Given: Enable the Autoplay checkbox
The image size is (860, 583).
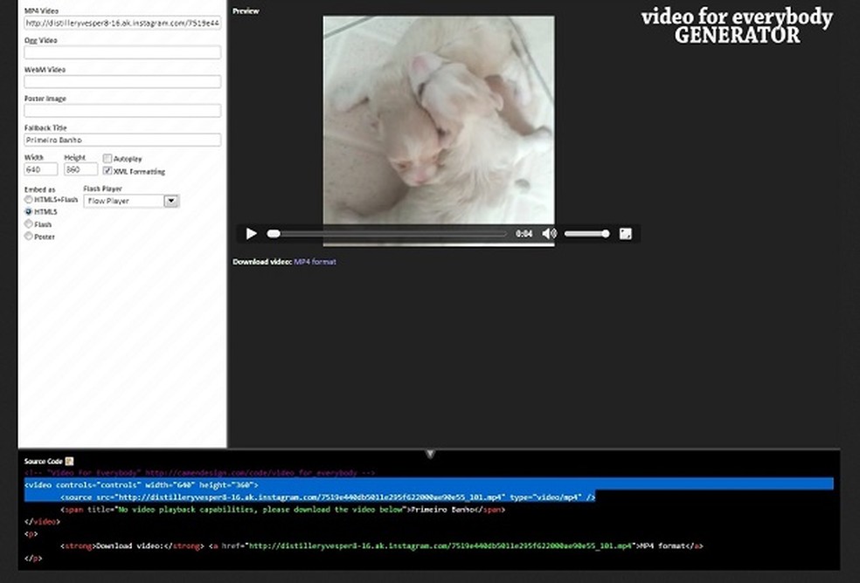Looking at the screenshot, I should click(x=107, y=158).
